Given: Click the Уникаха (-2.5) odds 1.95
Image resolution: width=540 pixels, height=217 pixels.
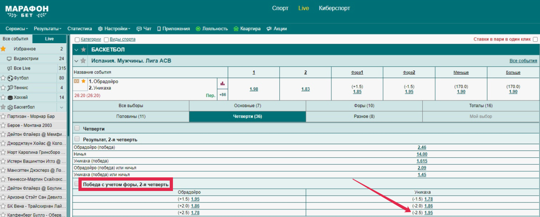Looking at the screenshot, I should (428, 213).
